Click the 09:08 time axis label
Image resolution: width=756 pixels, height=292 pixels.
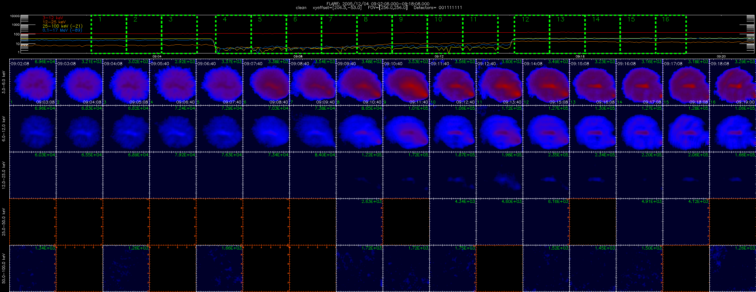tap(298, 56)
